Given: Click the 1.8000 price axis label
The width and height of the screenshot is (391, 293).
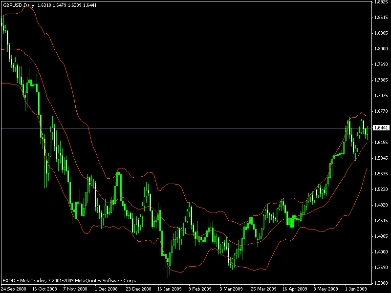Looking at the screenshot, I should tap(381, 49).
